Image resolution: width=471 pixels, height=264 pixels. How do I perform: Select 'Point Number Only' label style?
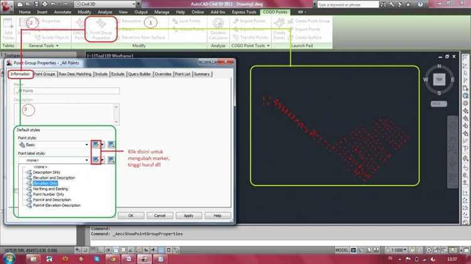[48, 194]
